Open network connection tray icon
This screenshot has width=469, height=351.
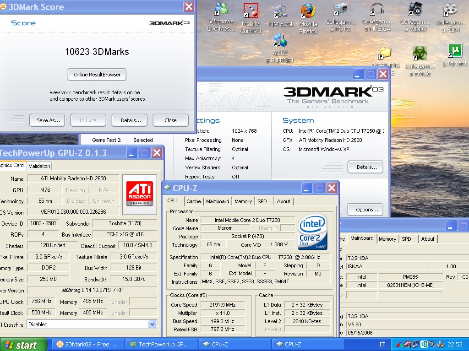(415, 345)
